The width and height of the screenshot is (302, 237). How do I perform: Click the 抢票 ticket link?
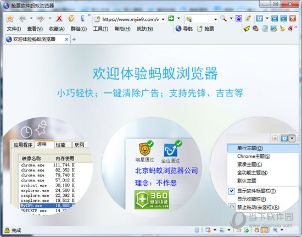tap(206, 29)
